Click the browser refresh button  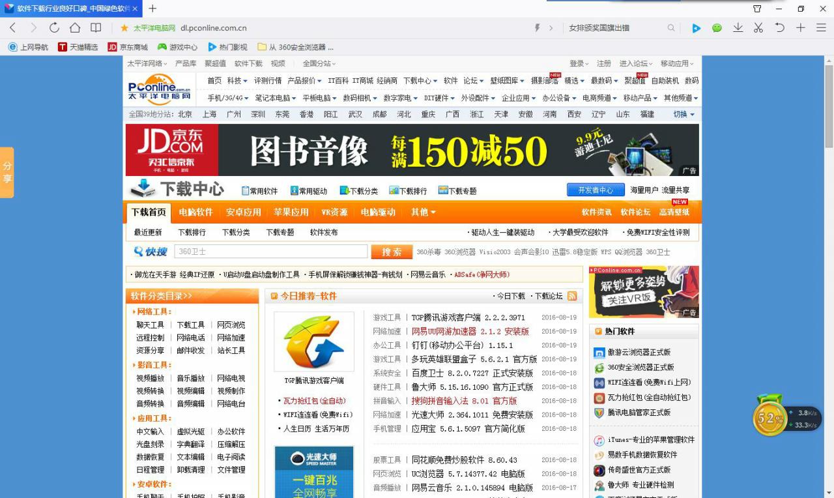tap(54, 28)
